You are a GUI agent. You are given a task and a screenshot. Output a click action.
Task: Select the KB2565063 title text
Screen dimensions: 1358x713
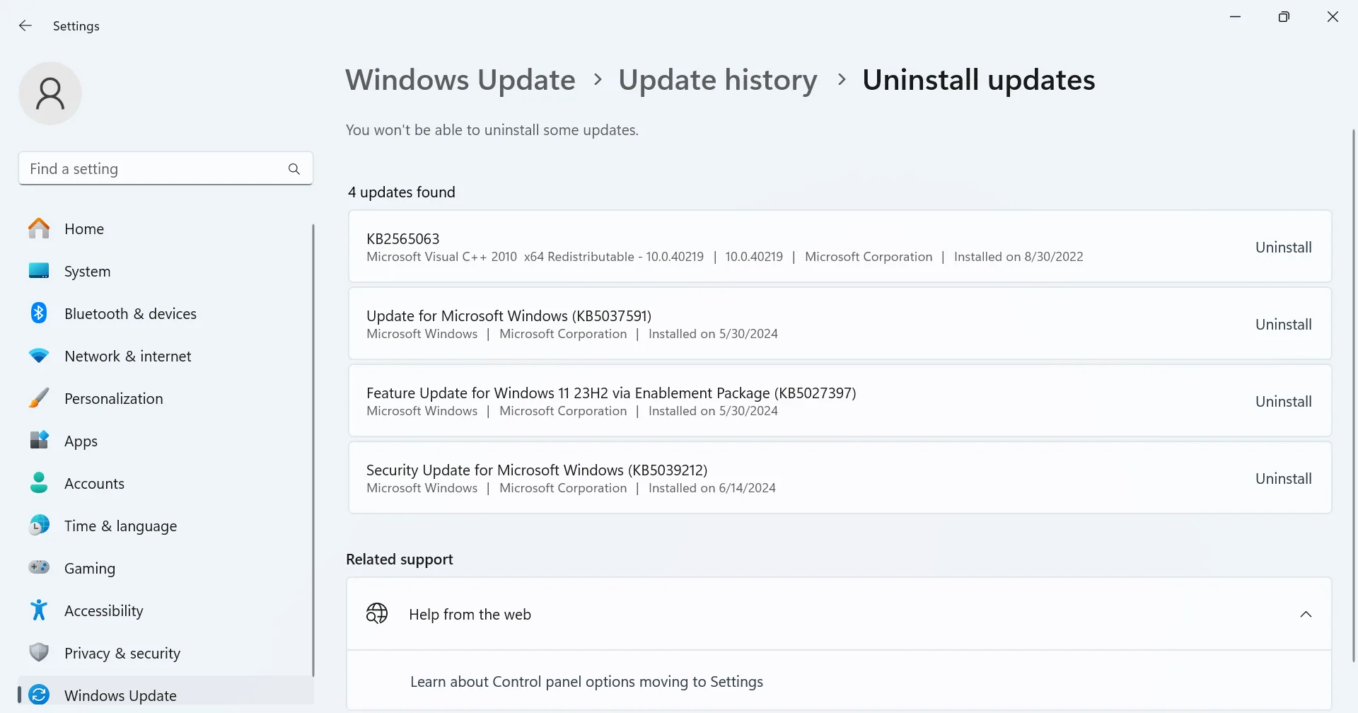(x=402, y=239)
